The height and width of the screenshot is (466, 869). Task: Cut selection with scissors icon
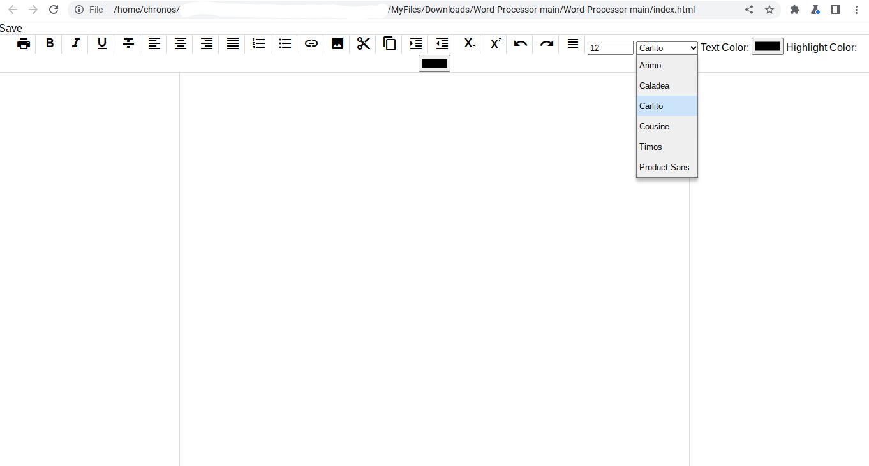click(x=364, y=43)
